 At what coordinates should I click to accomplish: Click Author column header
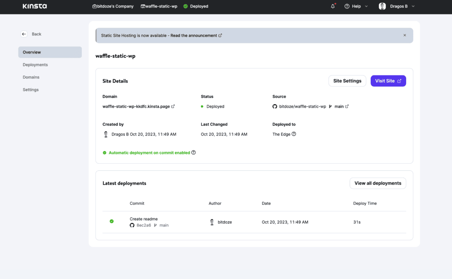pos(215,203)
